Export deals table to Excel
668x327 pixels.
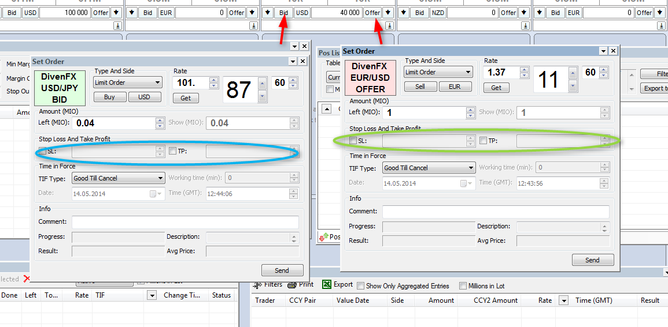337,284
